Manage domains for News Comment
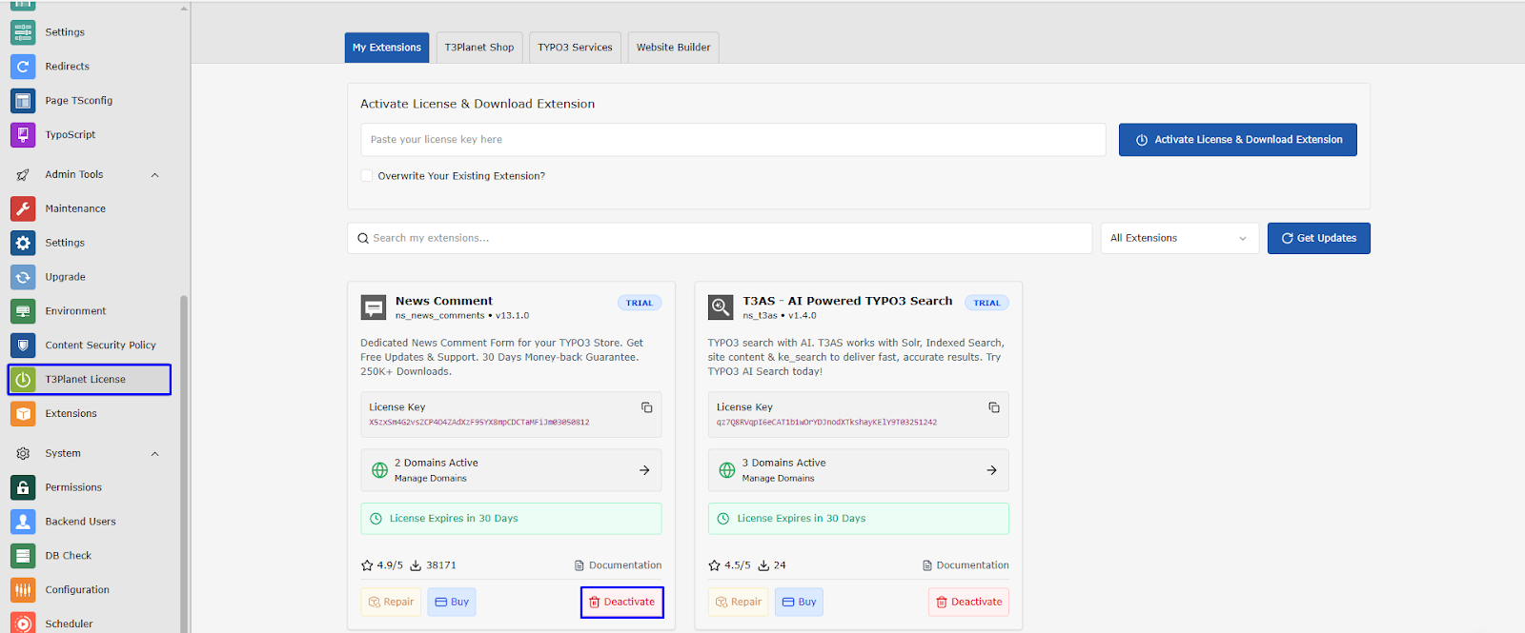This screenshot has width=1525, height=633. point(511,470)
